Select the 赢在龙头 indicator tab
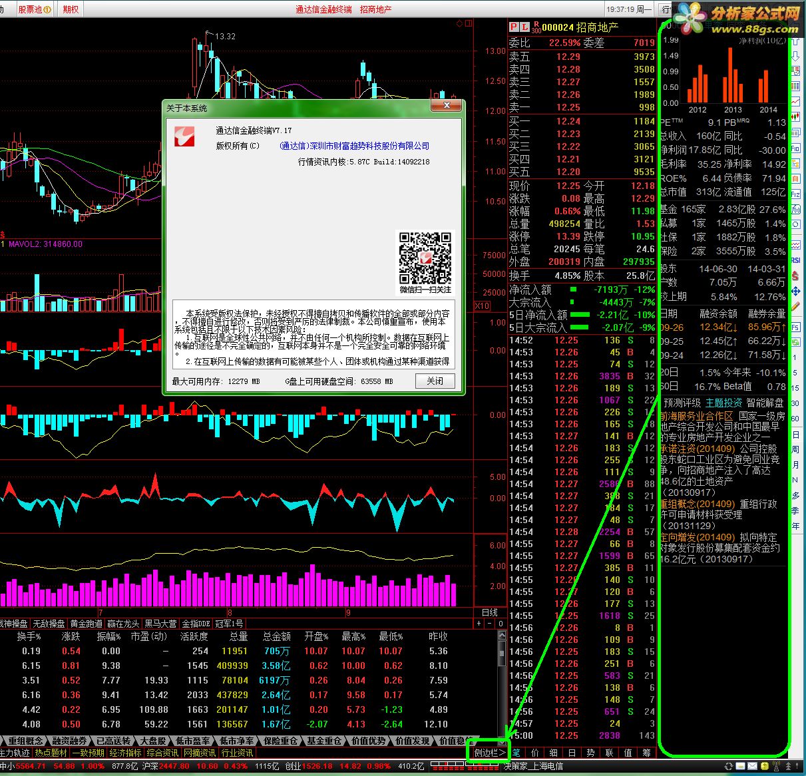Viewport: 806px width, 776px height. [123, 624]
